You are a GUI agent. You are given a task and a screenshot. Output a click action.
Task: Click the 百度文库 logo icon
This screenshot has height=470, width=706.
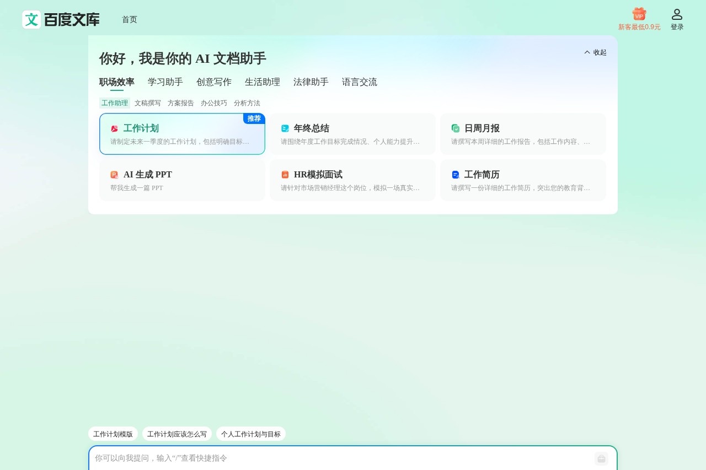[31, 19]
